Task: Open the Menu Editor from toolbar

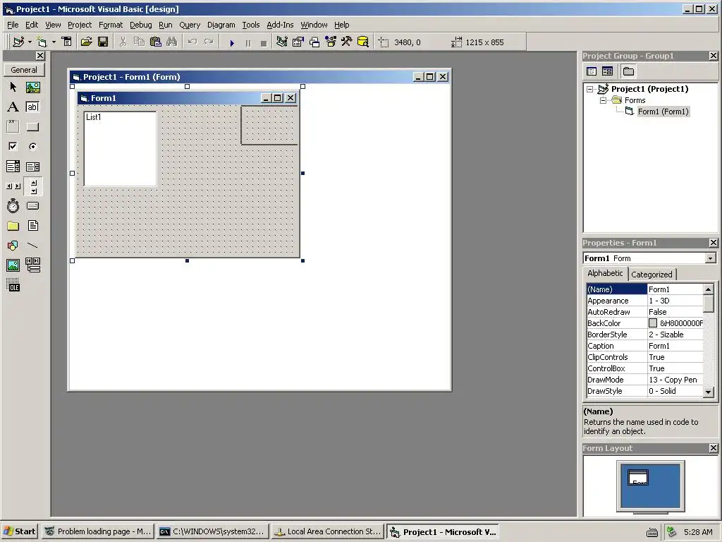Action: click(67, 42)
